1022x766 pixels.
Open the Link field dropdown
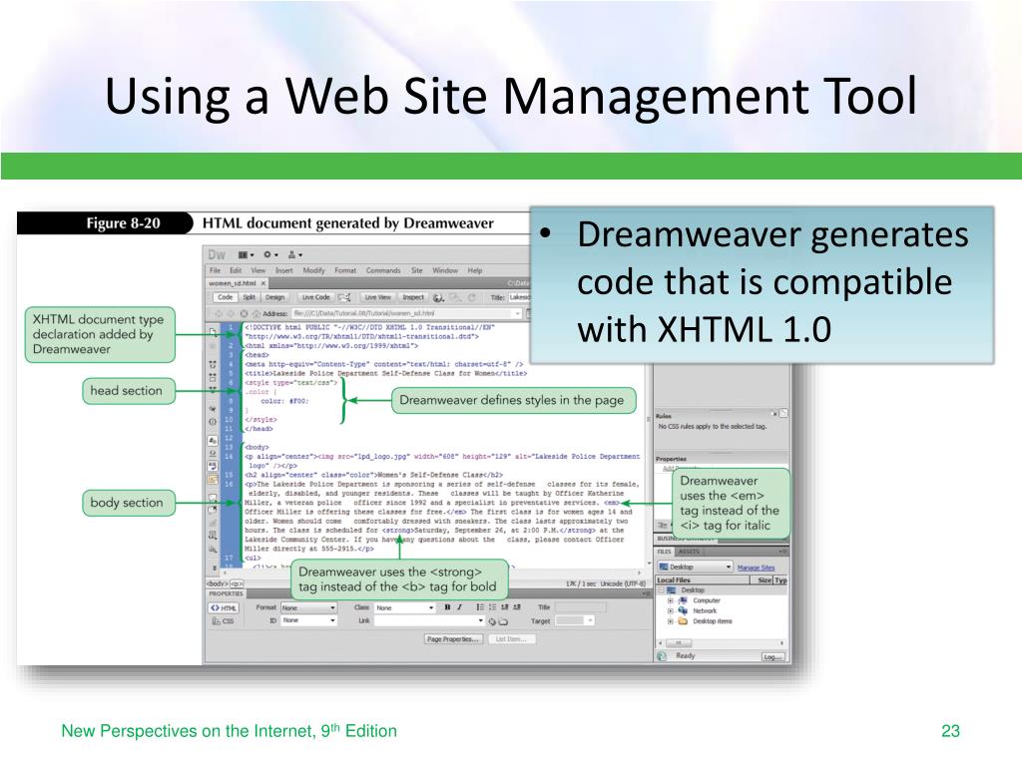coord(480,620)
